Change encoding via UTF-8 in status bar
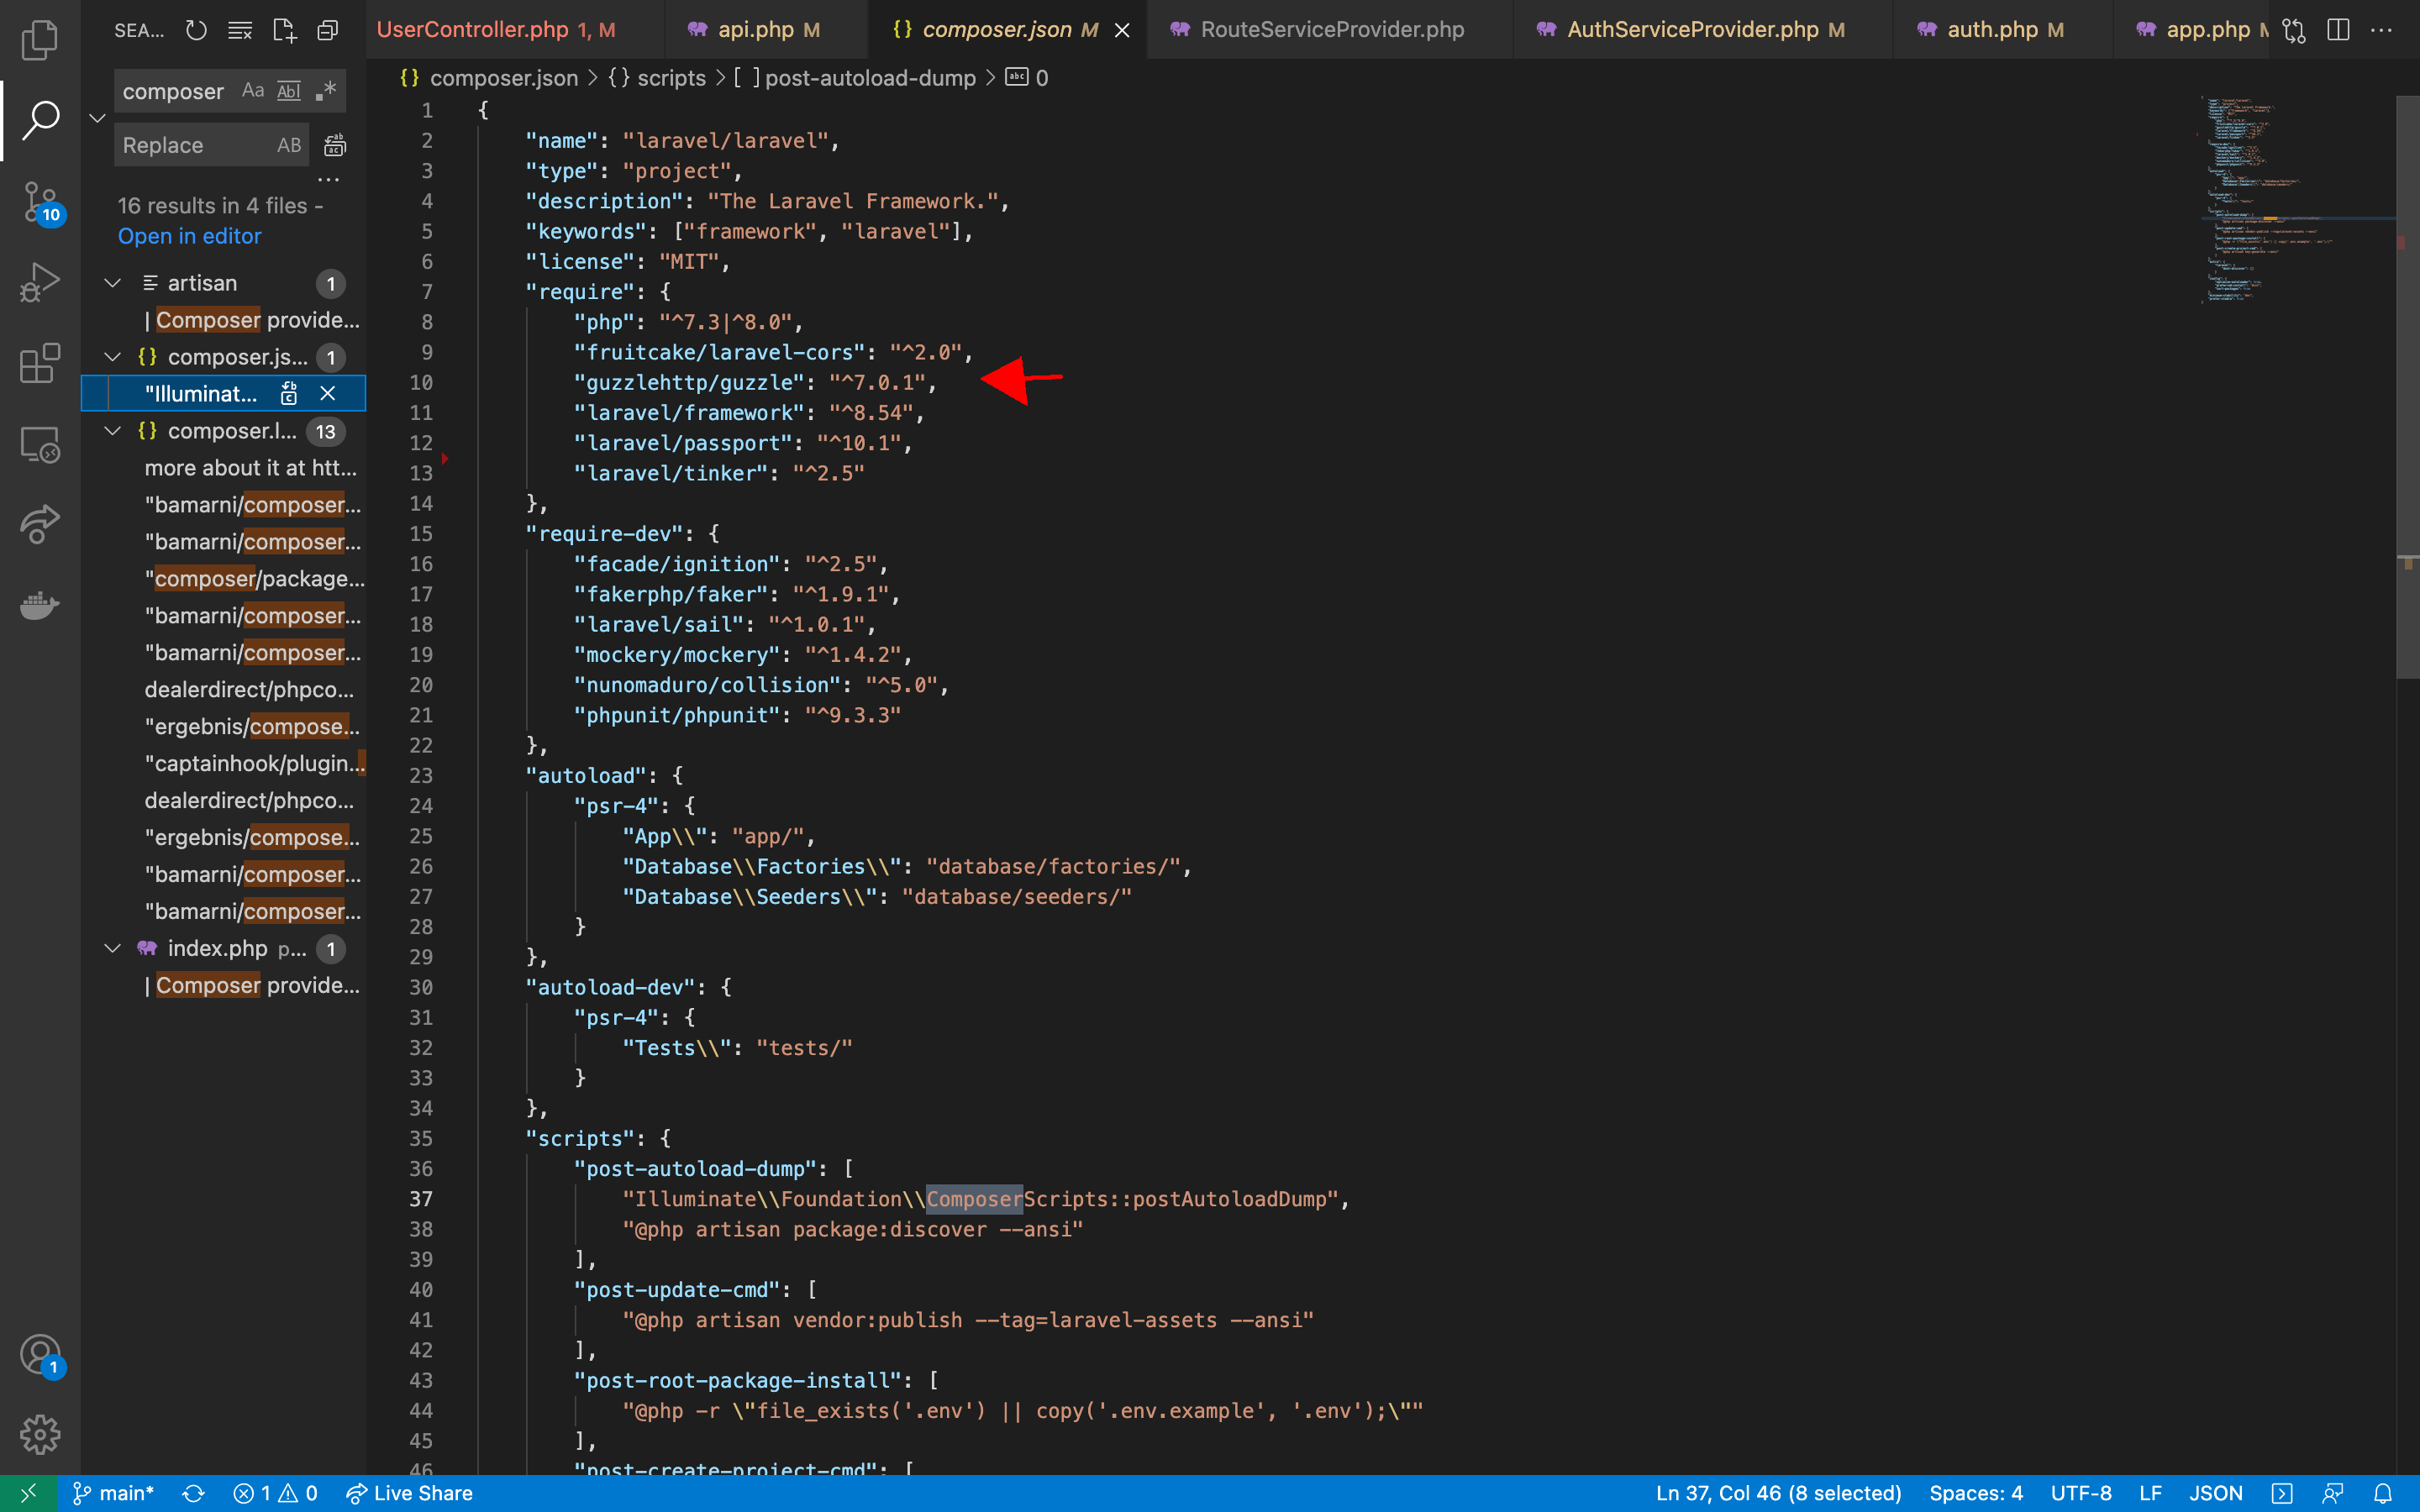Screen dimensions: 2420x1512 pos(2080,1493)
